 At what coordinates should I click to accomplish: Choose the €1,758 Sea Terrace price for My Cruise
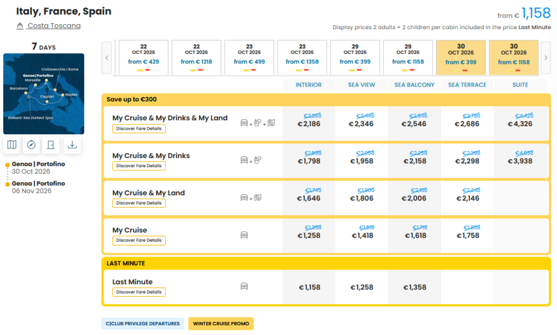coord(468,236)
